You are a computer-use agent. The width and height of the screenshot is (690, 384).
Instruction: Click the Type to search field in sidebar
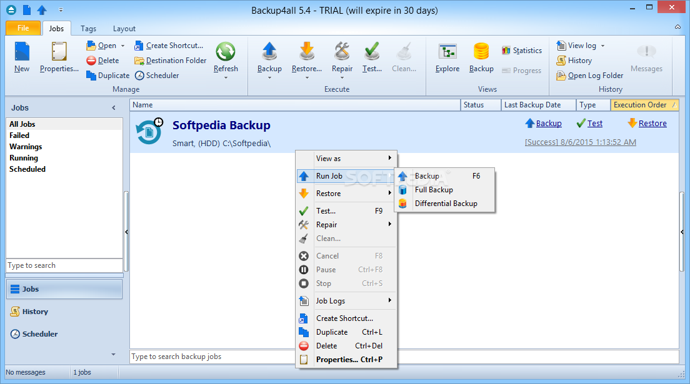click(64, 265)
